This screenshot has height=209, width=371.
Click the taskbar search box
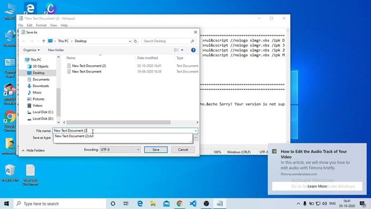click(x=60, y=204)
